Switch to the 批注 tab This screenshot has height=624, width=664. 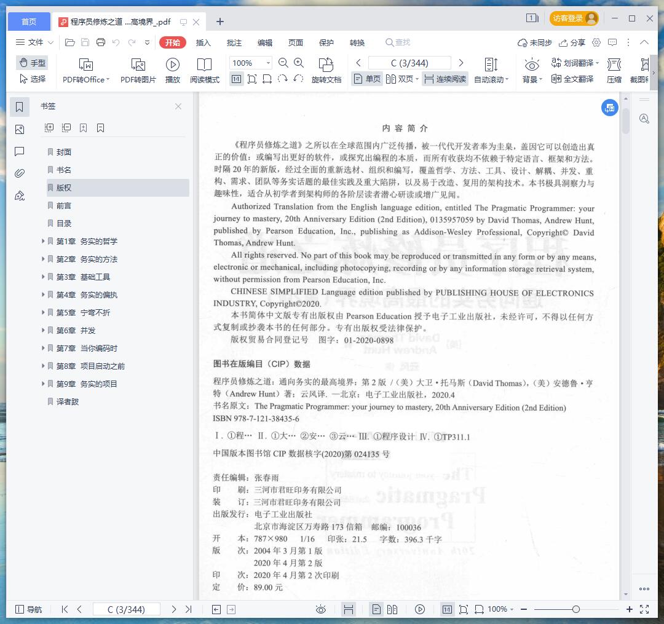click(x=234, y=43)
